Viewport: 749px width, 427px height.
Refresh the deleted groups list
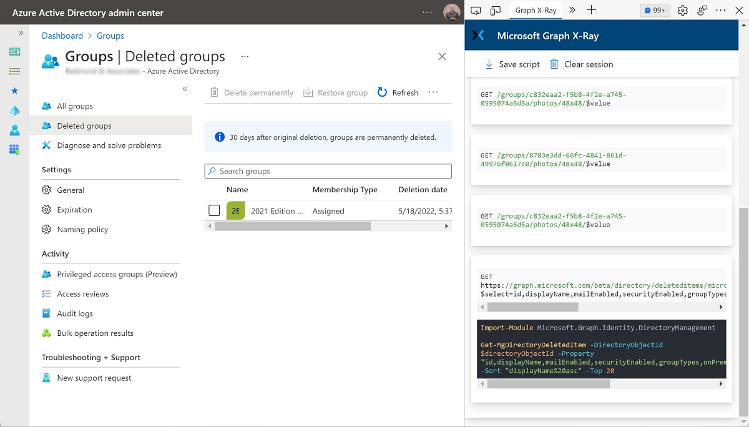pyautogui.click(x=398, y=92)
